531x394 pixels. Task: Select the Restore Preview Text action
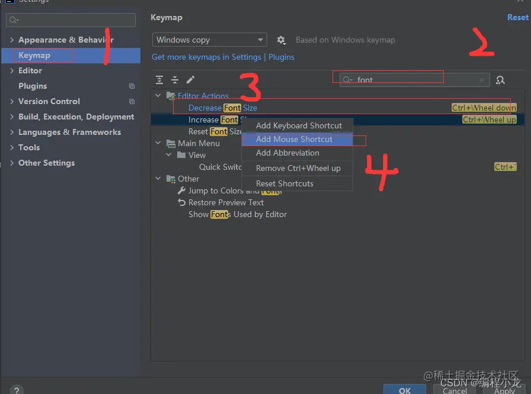[226, 202]
